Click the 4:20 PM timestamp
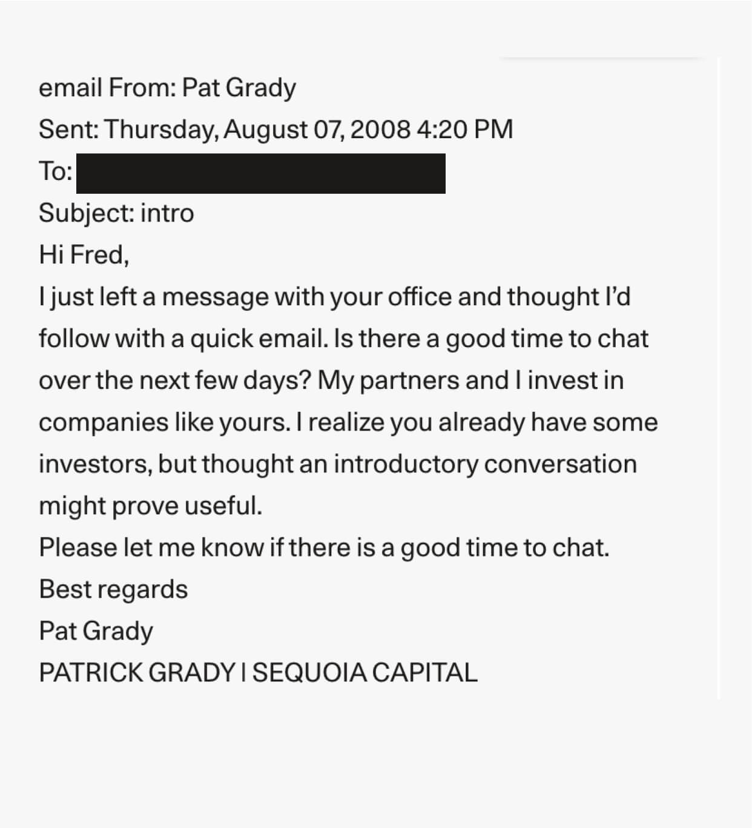This screenshot has height=828, width=752. (x=465, y=130)
